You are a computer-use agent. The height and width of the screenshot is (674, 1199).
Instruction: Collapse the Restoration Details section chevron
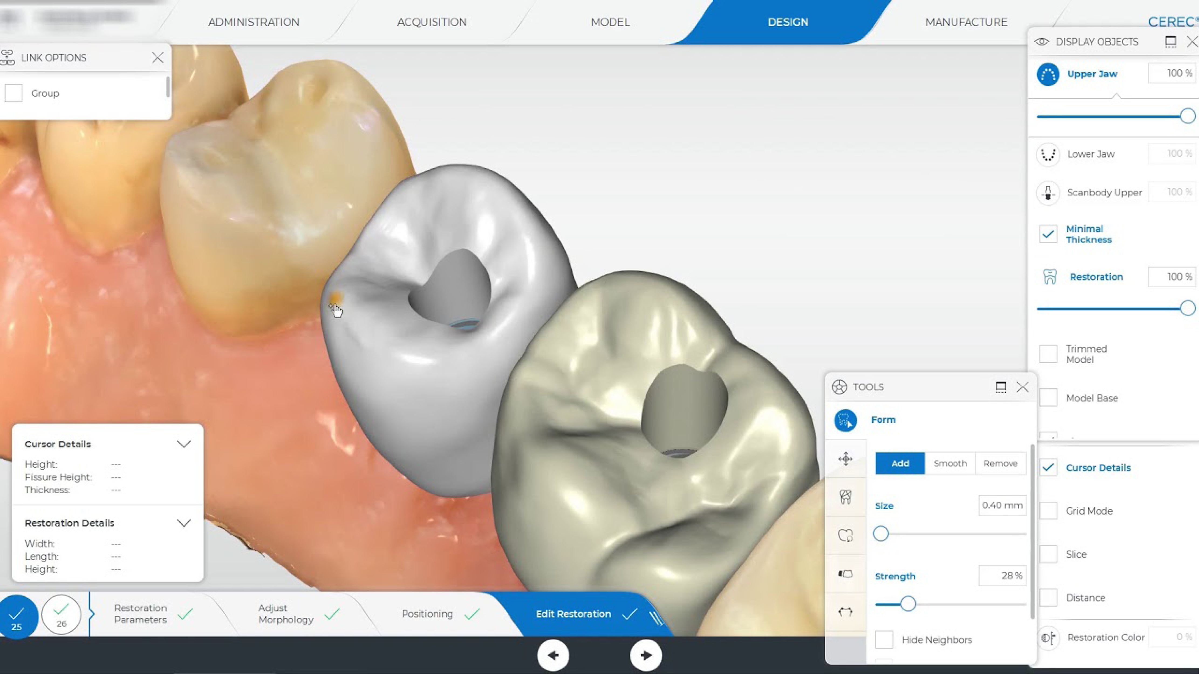tap(184, 523)
